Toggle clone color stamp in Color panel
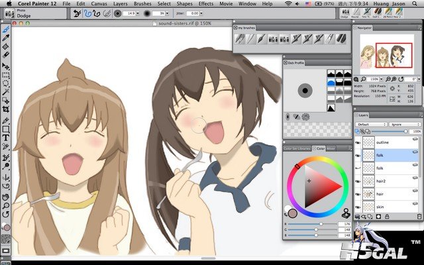This screenshot has width=424, height=265. (346, 213)
